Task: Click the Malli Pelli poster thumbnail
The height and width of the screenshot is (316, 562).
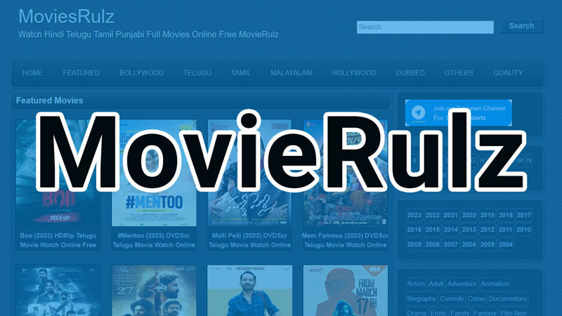Action: [x=249, y=173]
